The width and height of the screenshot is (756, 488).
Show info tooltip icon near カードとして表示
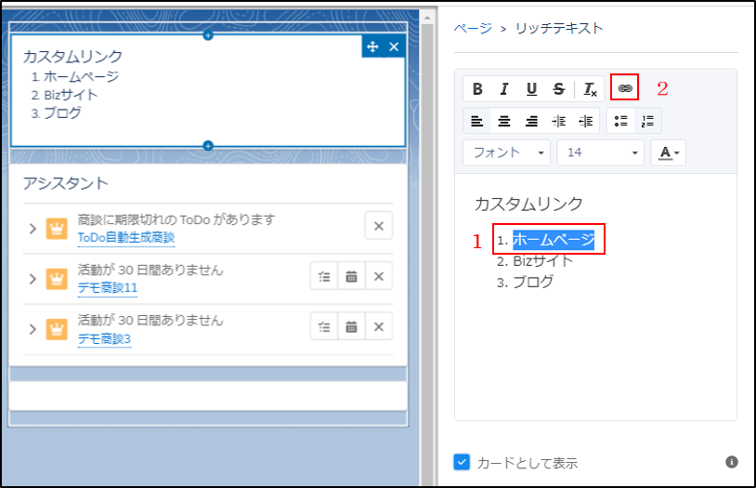tap(732, 462)
